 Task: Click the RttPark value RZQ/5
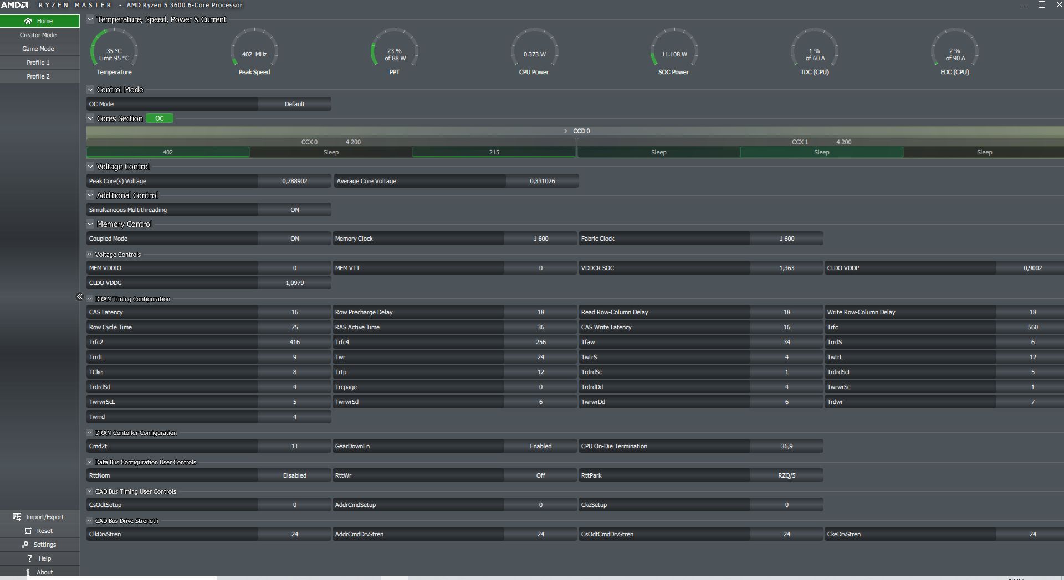click(x=787, y=475)
